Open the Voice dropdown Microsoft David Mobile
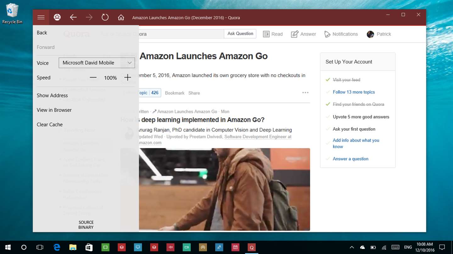Viewport: 453px width, 254px height. 97,63
